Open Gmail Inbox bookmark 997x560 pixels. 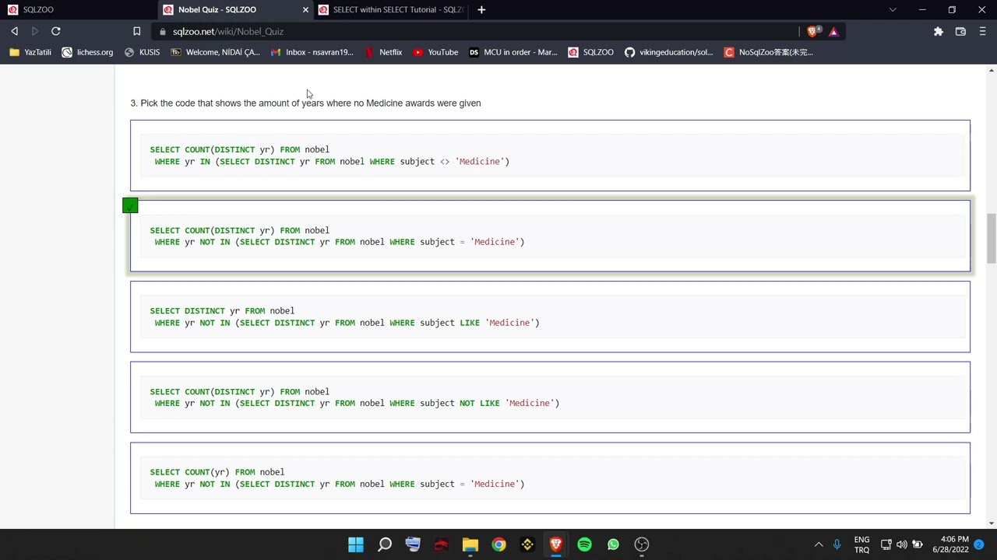click(312, 52)
